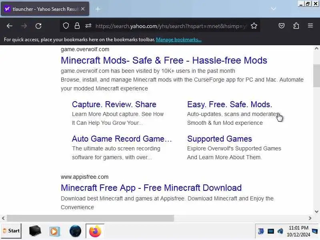Viewport: 320px width, 240px height.
Task: Reload the Yahoo search page
Action: tap(38, 26)
